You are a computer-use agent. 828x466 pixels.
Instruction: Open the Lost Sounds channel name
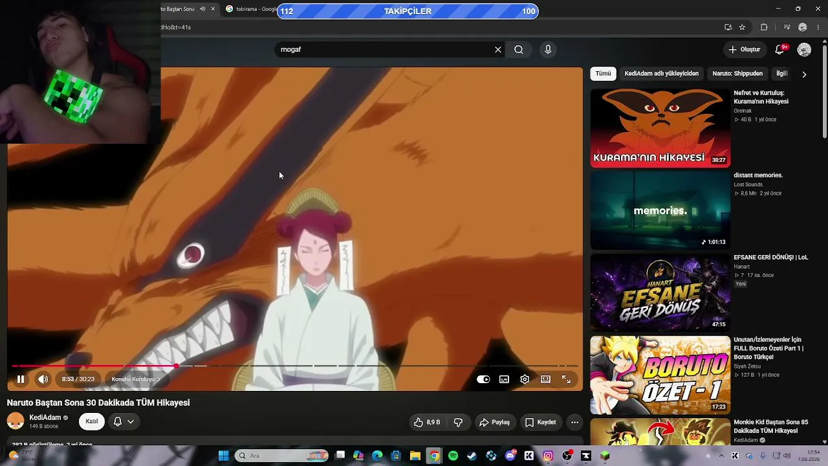pos(748,184)
